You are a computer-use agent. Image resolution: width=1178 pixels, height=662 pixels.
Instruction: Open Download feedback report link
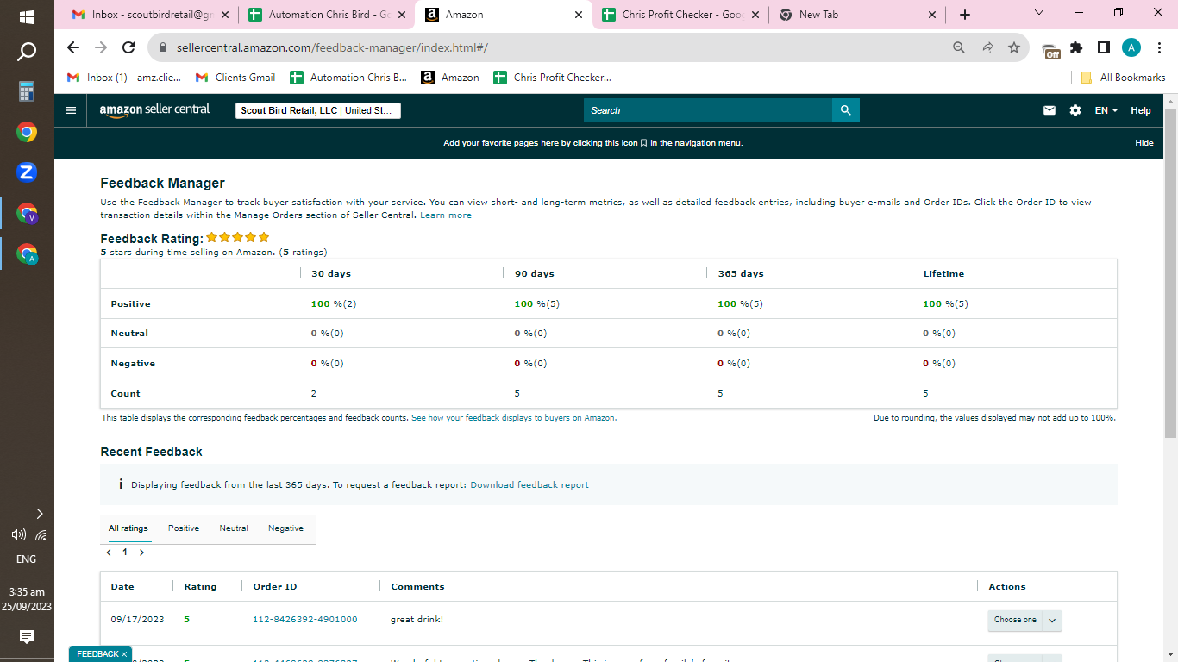point(529,485)
